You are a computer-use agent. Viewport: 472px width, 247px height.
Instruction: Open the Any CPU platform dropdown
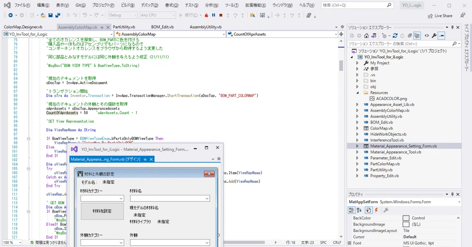pos(157,15)
